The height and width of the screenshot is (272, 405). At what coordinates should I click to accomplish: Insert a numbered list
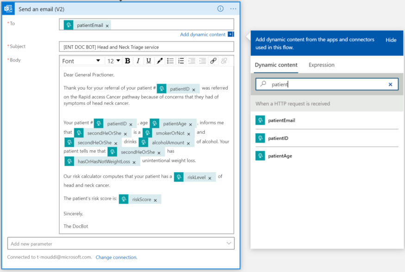coord(181,60)
